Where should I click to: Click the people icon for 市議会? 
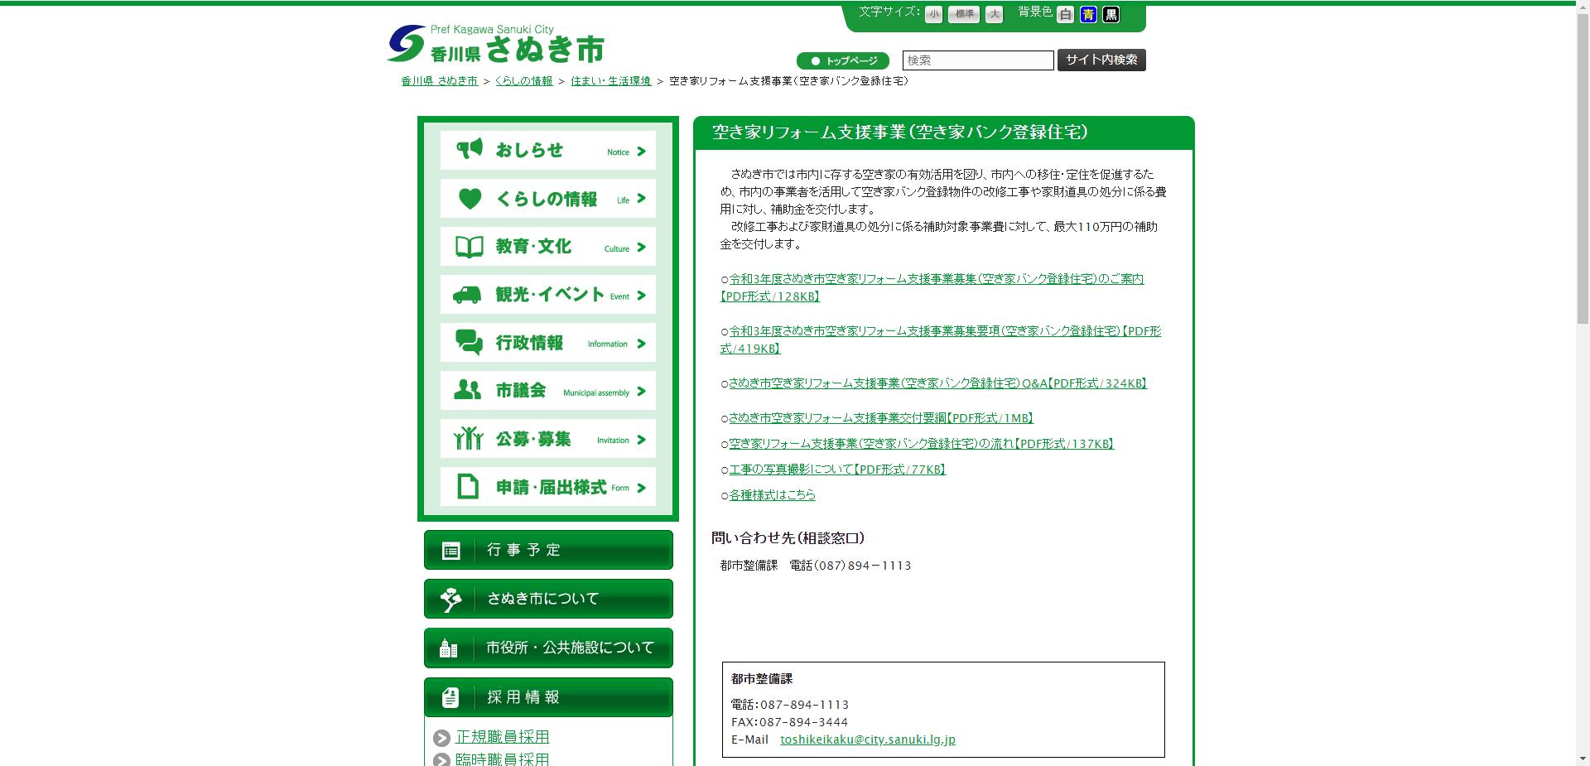469,390
